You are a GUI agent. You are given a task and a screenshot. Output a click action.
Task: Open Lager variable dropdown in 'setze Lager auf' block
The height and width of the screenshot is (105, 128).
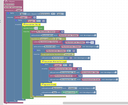click(x=24, y=17)
